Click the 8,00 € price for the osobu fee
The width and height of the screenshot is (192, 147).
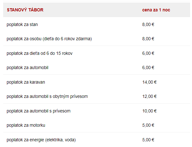click(148, 39)
